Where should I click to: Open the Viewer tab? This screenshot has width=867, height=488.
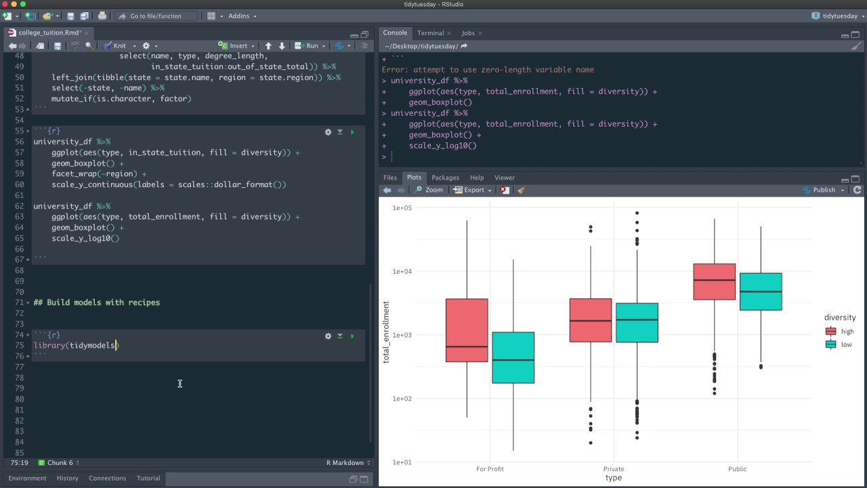pyautogui.click(x=504, y=178)
